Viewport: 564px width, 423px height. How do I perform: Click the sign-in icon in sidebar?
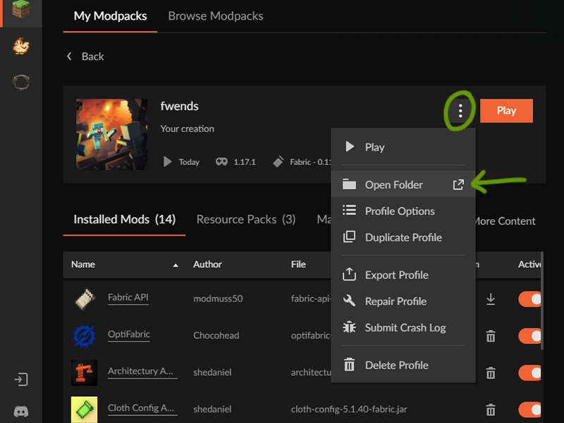pos(21,379)
